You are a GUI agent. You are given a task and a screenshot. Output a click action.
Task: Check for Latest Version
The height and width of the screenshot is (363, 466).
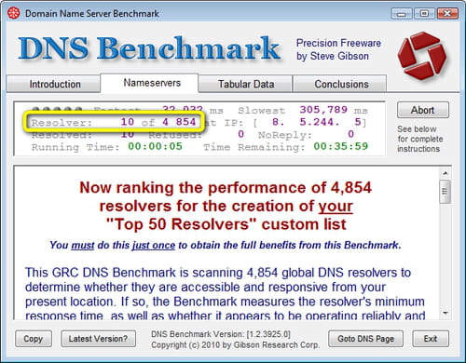98,339
